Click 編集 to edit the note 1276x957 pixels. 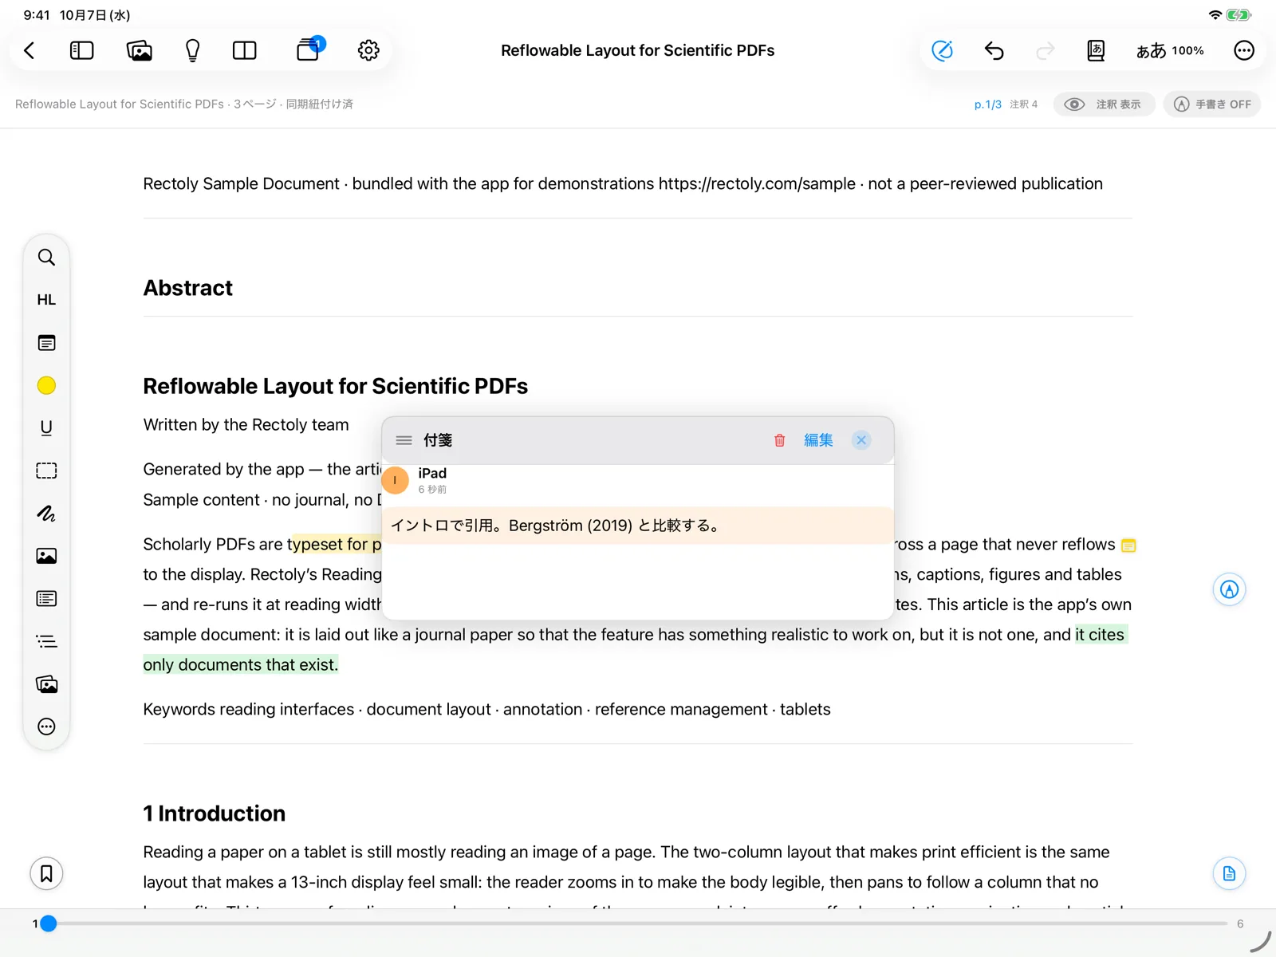[x=818, y=440]
